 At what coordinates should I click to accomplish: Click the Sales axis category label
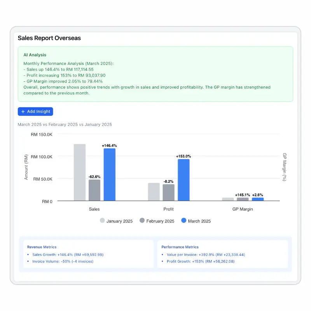click(94, 209)
